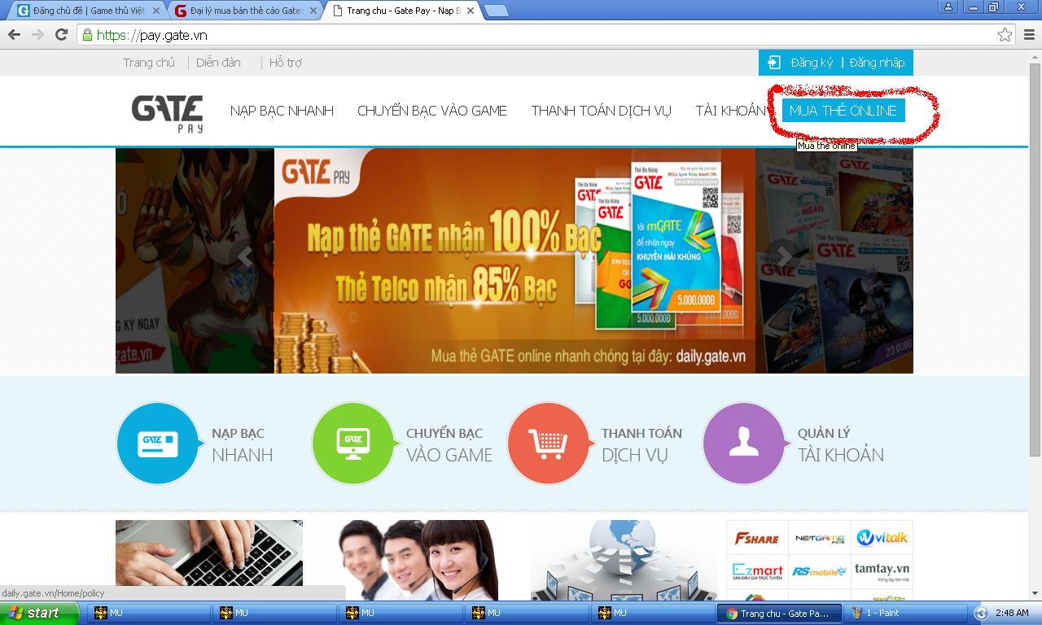Click the Đăng nhập login link
The height and width of the screenshot is (625, 1042).
(877, 63)
